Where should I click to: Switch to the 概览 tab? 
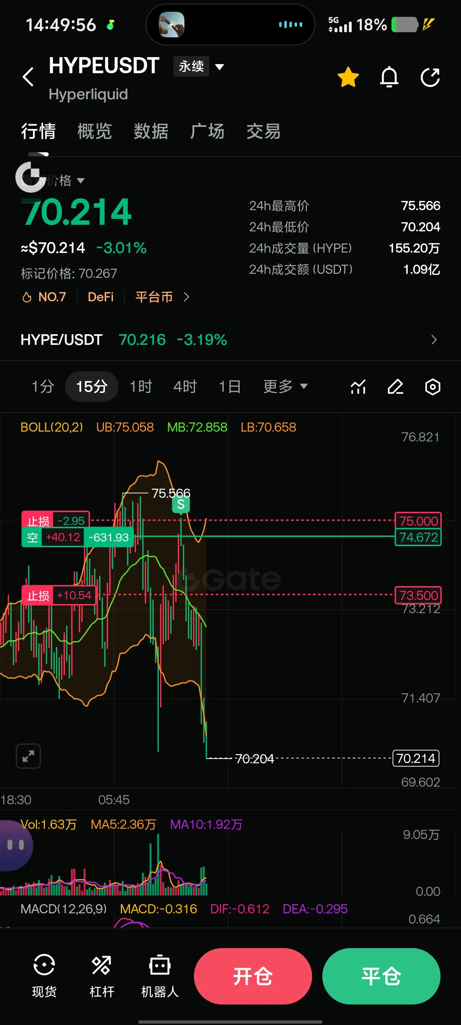(x=95, y=131)
